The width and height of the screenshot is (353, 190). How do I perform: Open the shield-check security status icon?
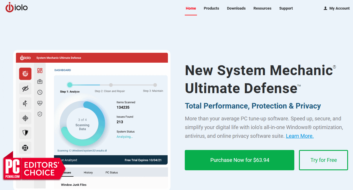pyautogui.click(x=40, y=114)
